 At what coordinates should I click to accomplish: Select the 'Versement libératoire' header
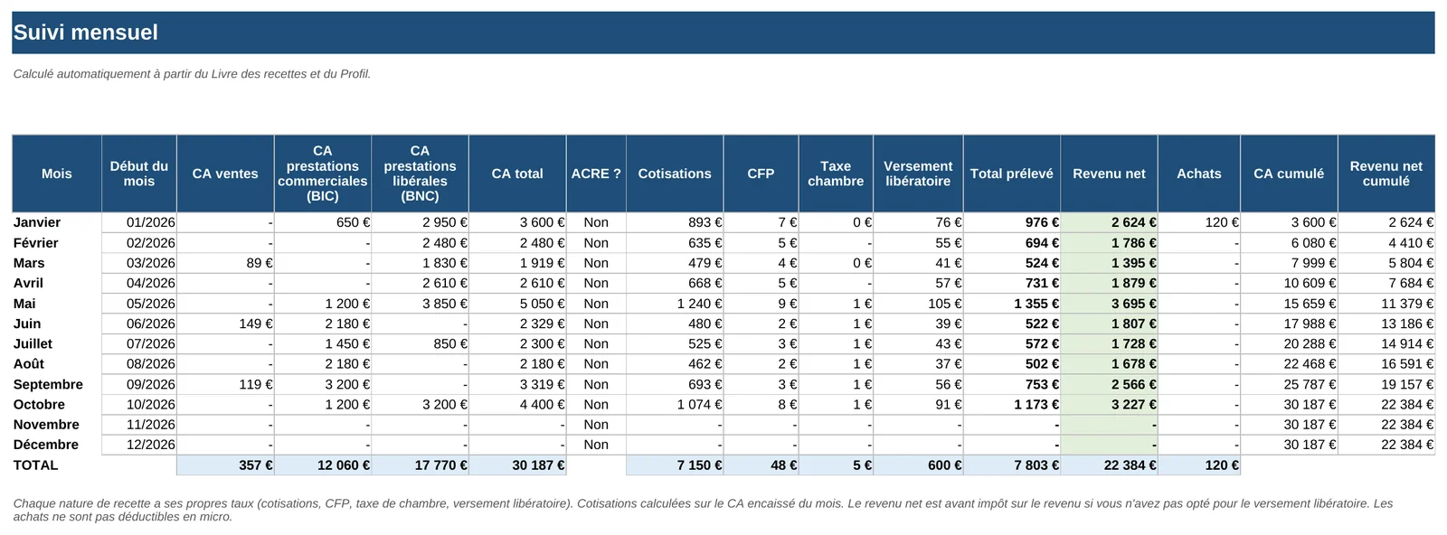[918, 174]
